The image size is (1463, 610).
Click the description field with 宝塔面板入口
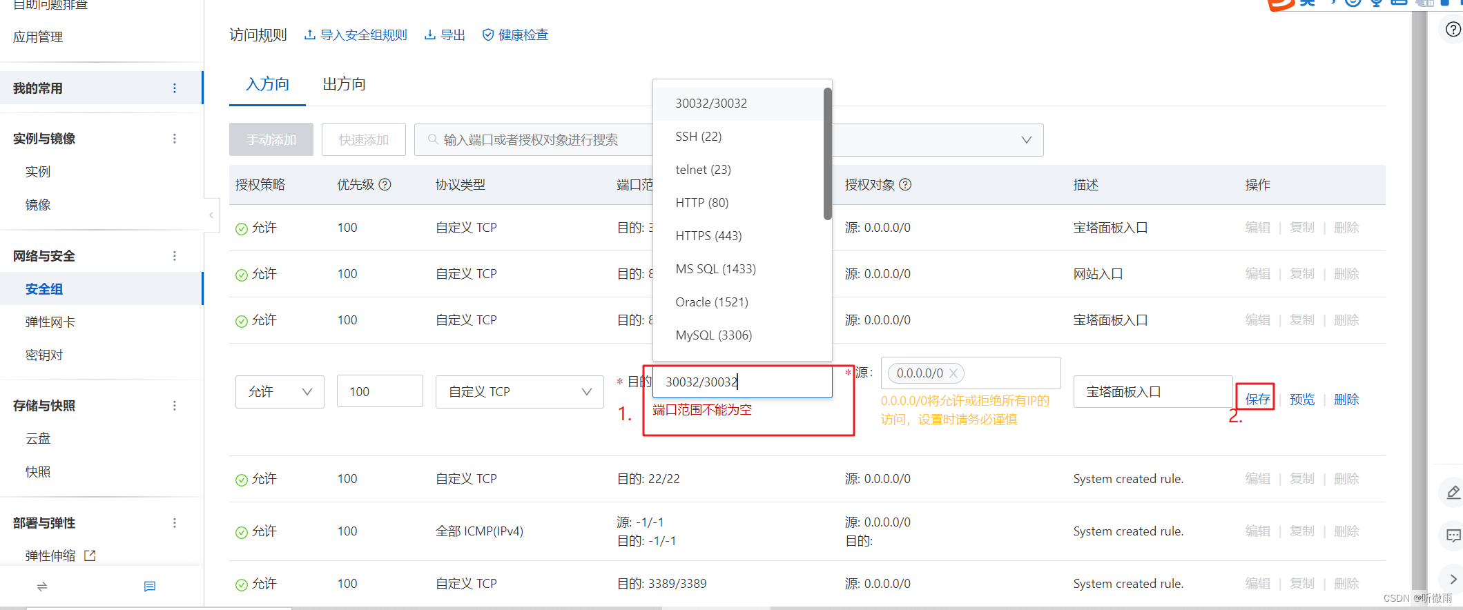click(1153, 391)
